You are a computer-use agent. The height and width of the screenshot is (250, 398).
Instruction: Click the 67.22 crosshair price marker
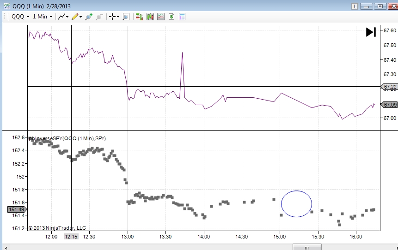[x=389, y=87]
